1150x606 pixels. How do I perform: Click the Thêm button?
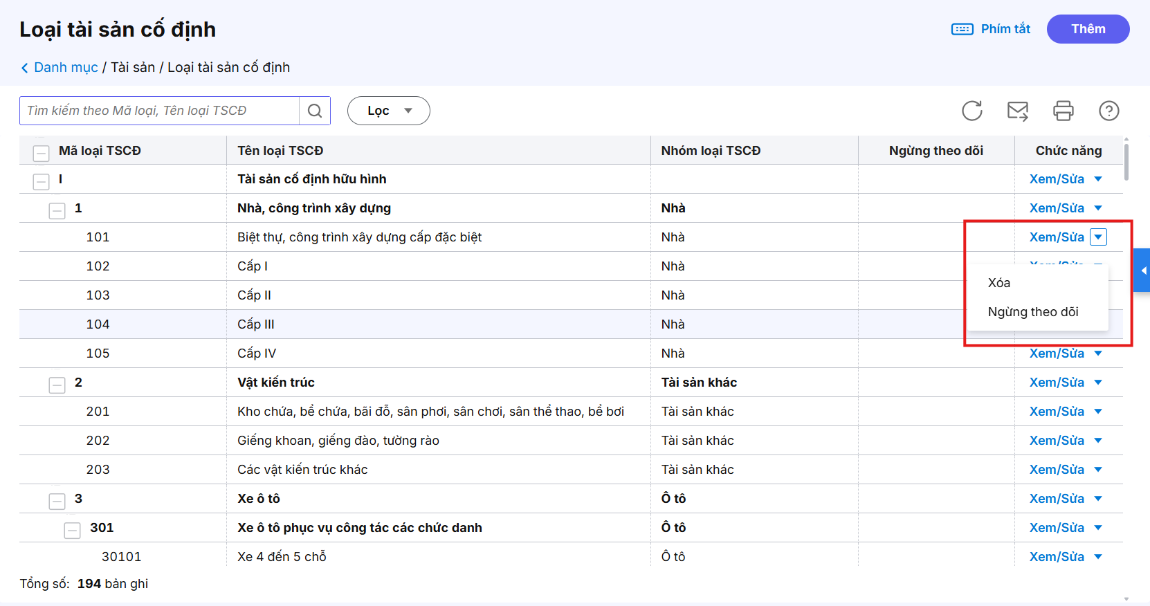coord(1088,29)
